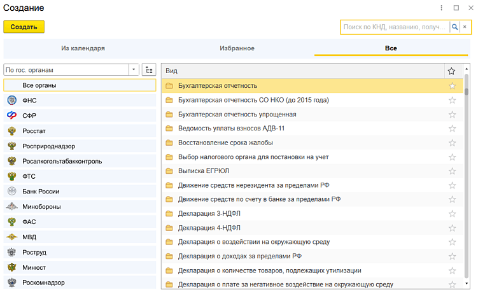Click the Создать button
This screenshot has height=294, width=478.
[x=24, y=27]
